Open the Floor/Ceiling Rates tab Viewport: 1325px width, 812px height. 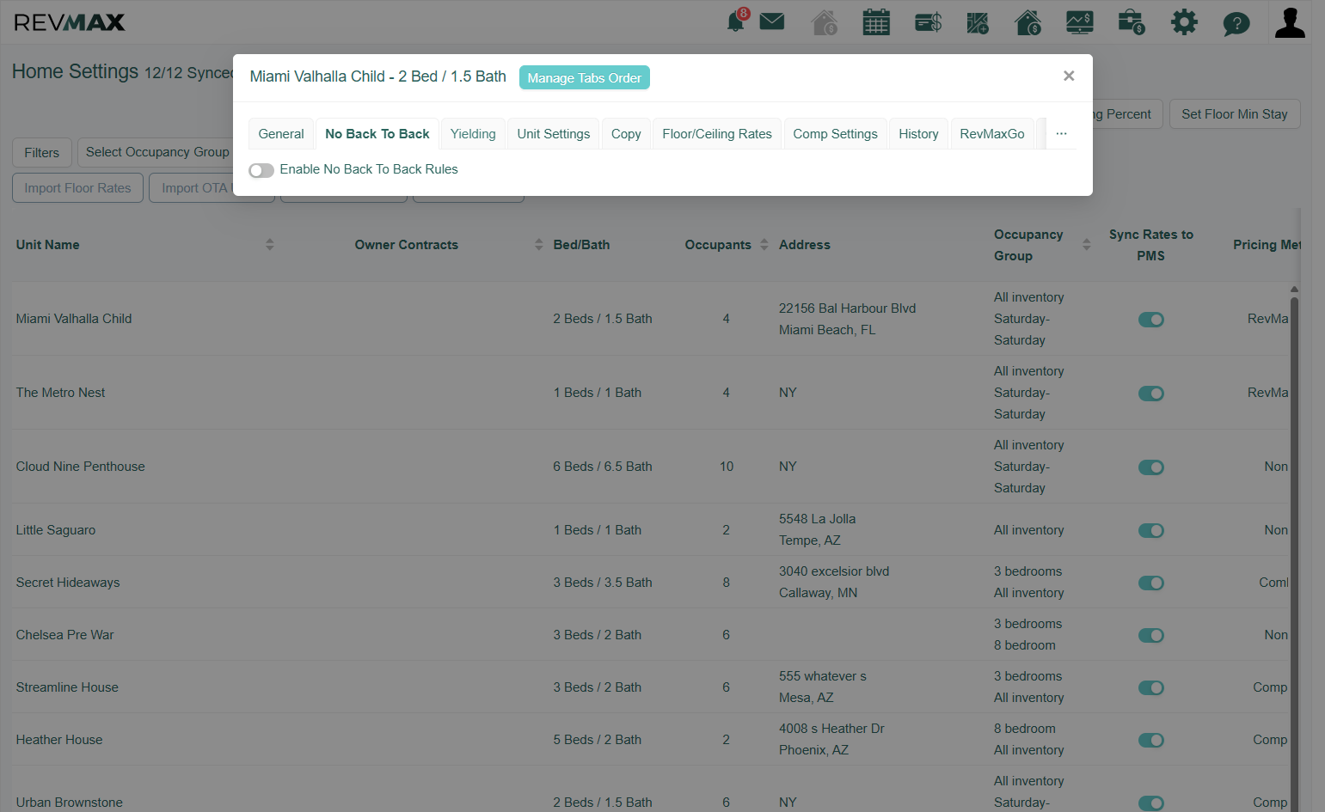click(717, 134)
